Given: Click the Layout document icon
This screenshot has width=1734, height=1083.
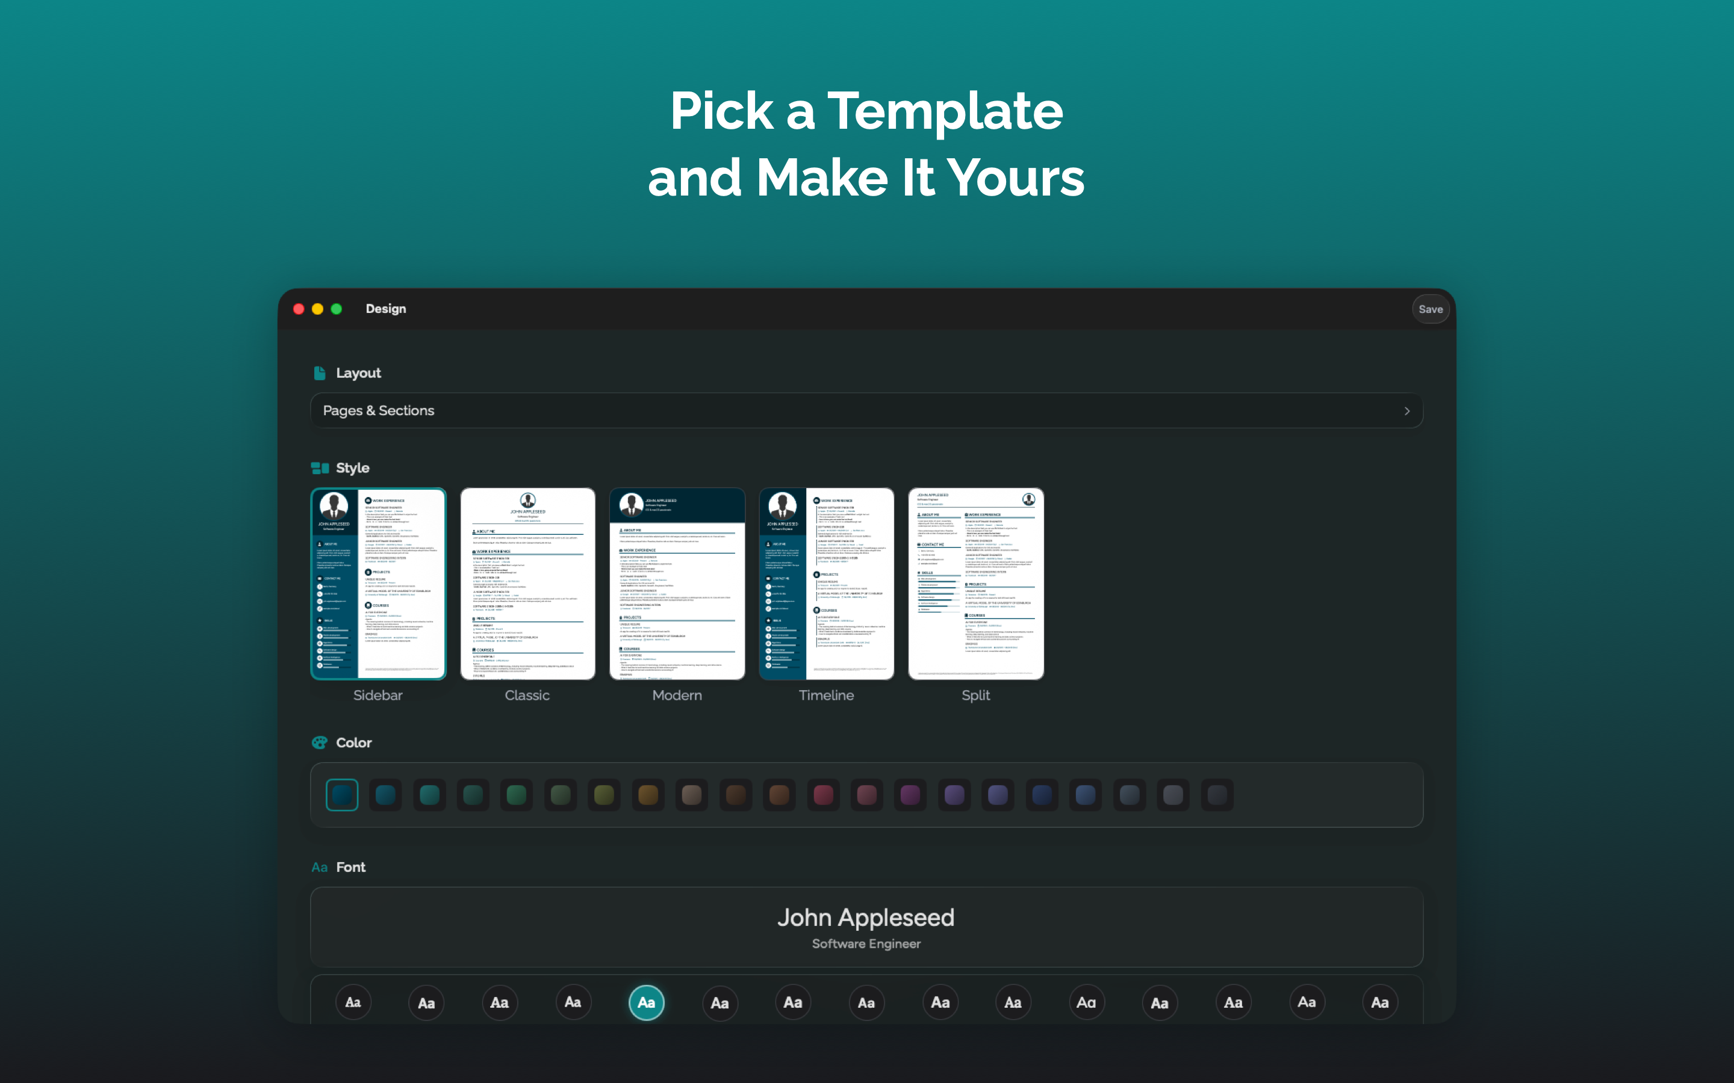Looking at the screenshot, I should 320,373.
